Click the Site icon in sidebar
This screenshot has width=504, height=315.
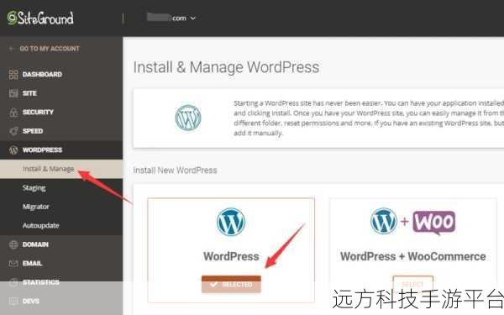(x=13, y=93)
